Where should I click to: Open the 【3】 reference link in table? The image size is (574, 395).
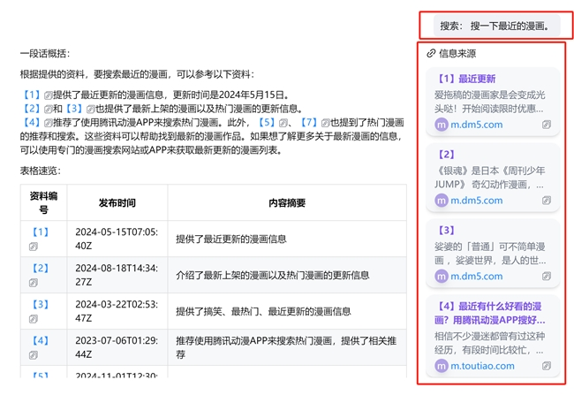click(41, 305)
